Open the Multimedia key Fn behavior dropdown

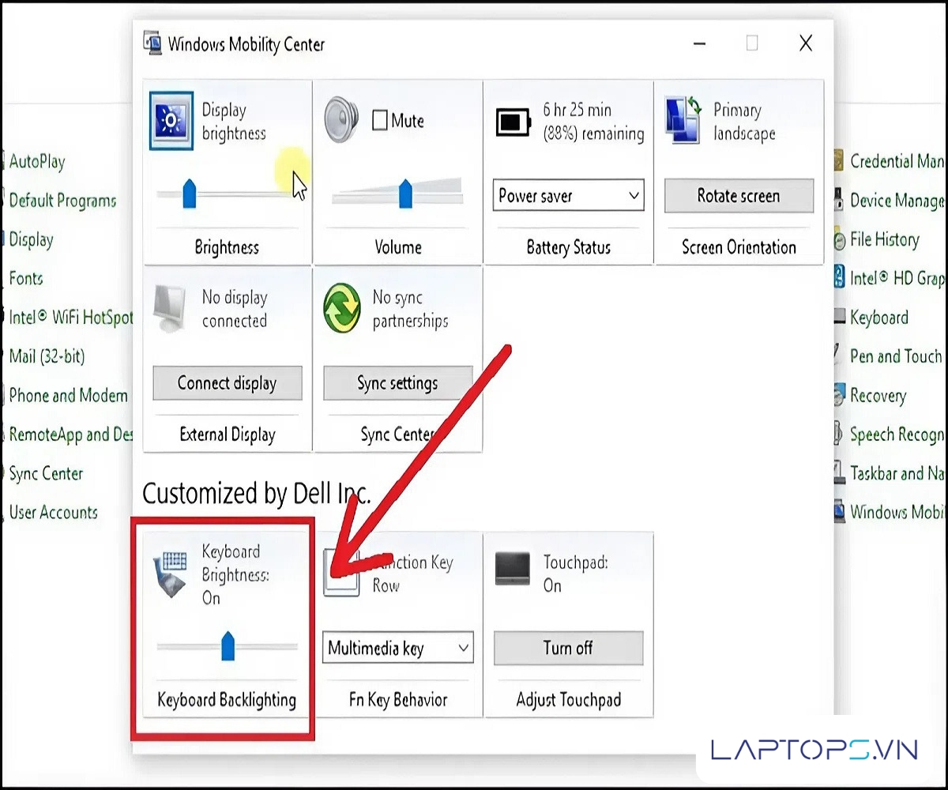397,648
